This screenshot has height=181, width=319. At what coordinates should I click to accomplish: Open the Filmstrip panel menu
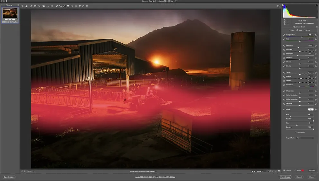point(18,5)
